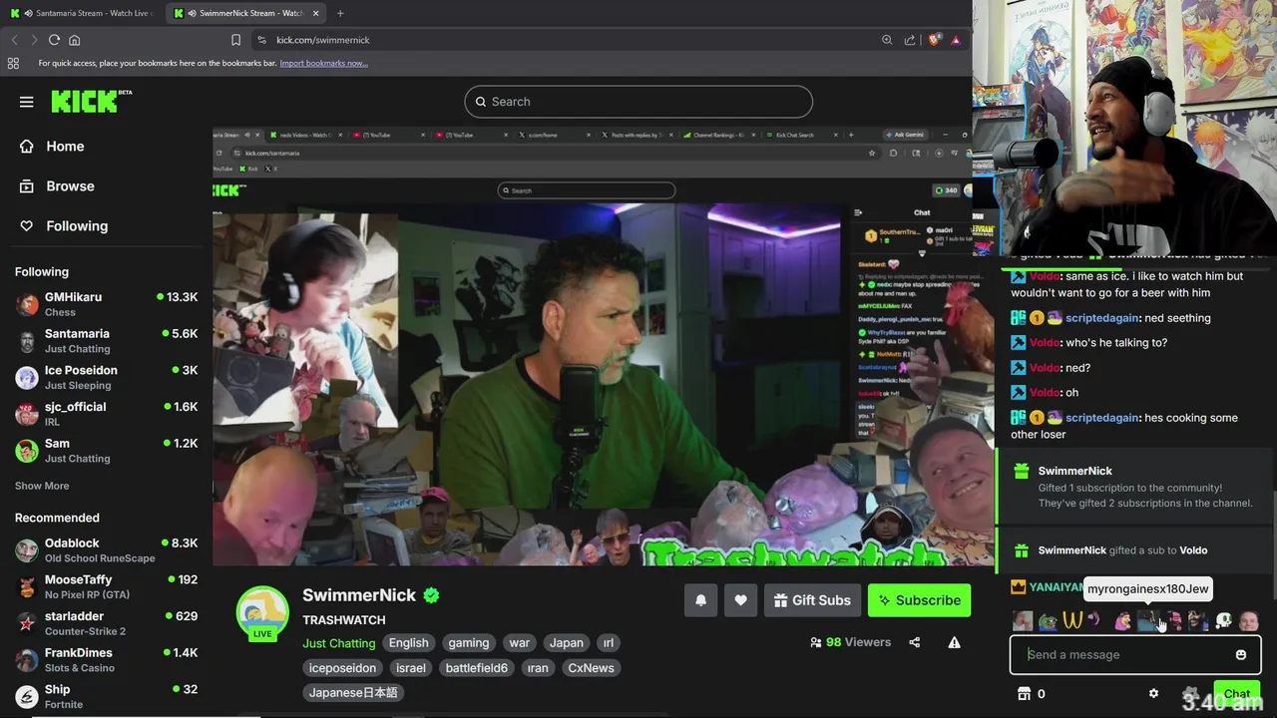
Task: Click Import bookmarks now link
Action: click(x=323, y=63)
